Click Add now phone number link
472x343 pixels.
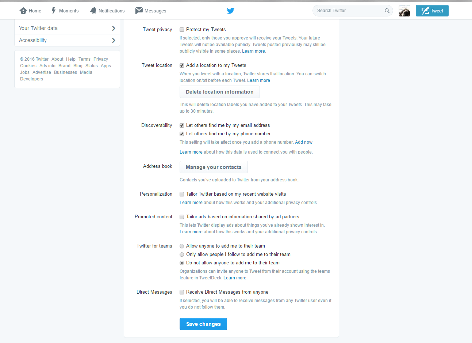[304, 142]
